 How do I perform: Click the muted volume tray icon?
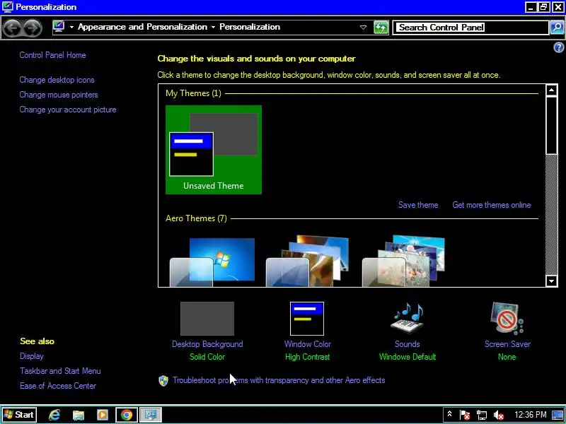pyautogui.click(x=499, y=415)
